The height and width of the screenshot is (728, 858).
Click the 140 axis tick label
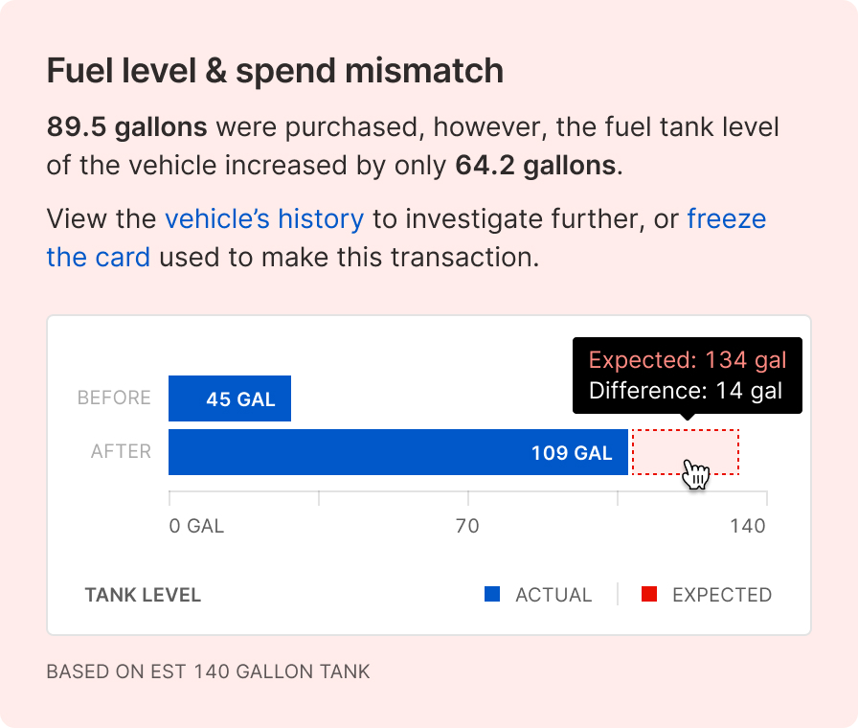[748, 526]
